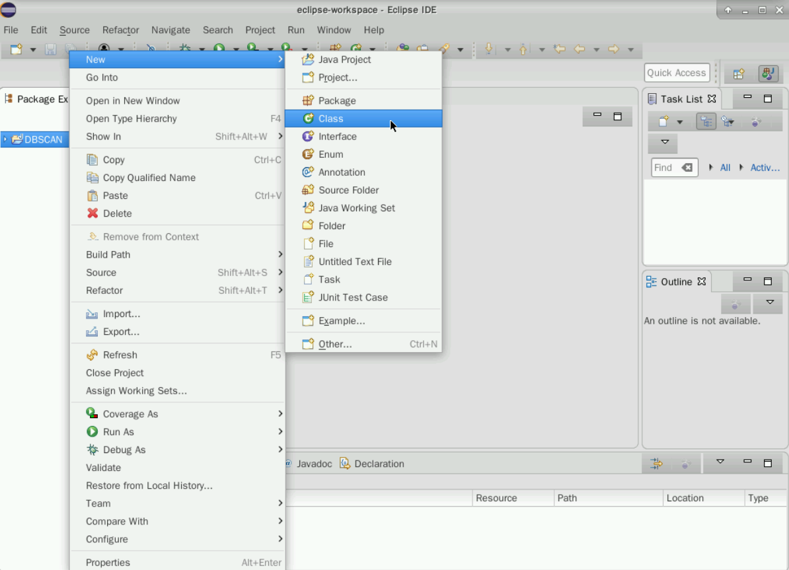This screenshot has height=570, width=789.
Task: Click the red Delete X icon
Action: click(93, 213)
